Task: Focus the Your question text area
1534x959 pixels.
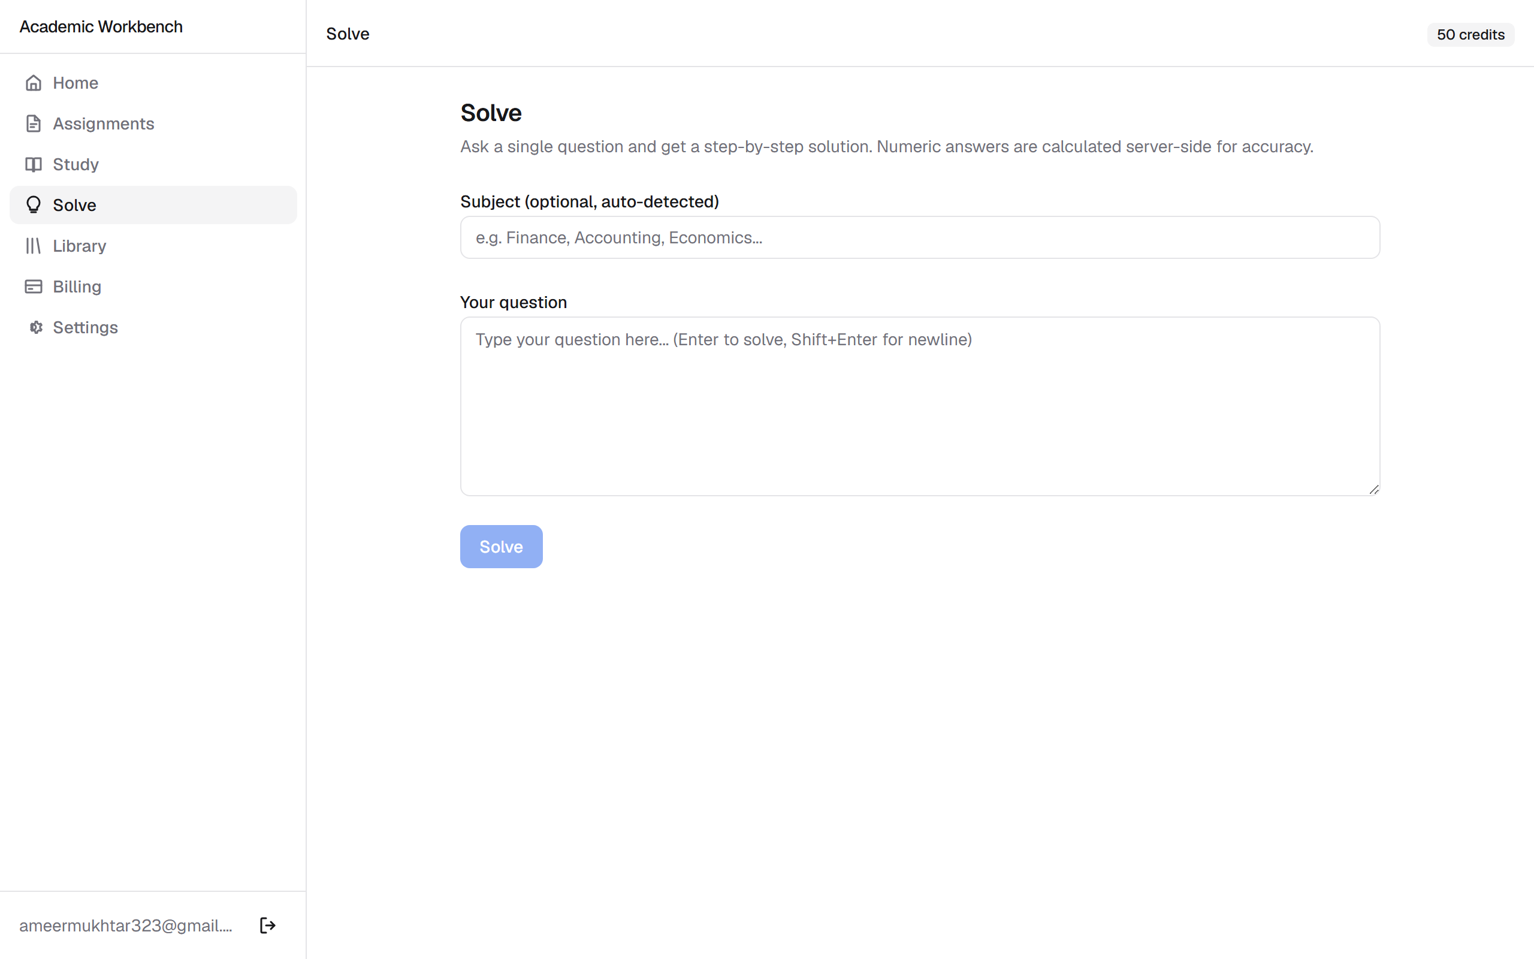Action: point(920,406)
